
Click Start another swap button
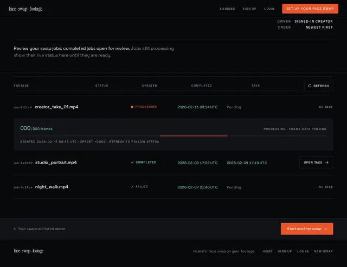[x=307, y=229]
